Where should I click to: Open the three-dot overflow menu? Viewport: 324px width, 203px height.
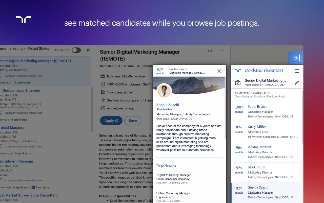coord(221,50)
